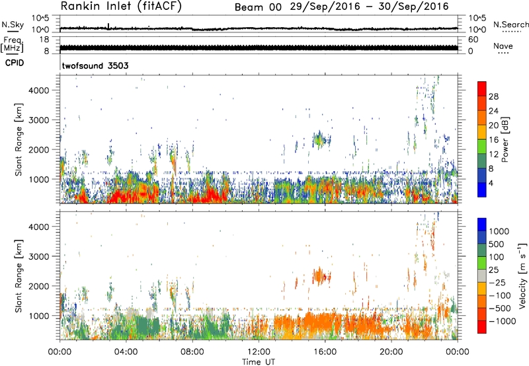Click the 'N.Search' legend label
Screen dimensions: 529x366
[510, 24]
